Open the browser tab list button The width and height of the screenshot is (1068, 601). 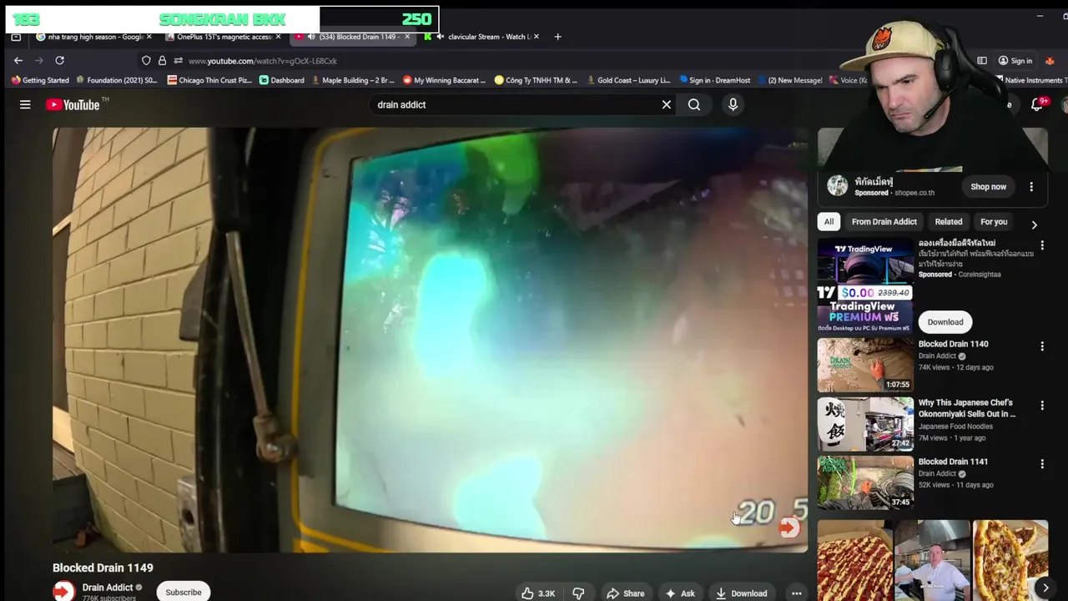point(16,37)
